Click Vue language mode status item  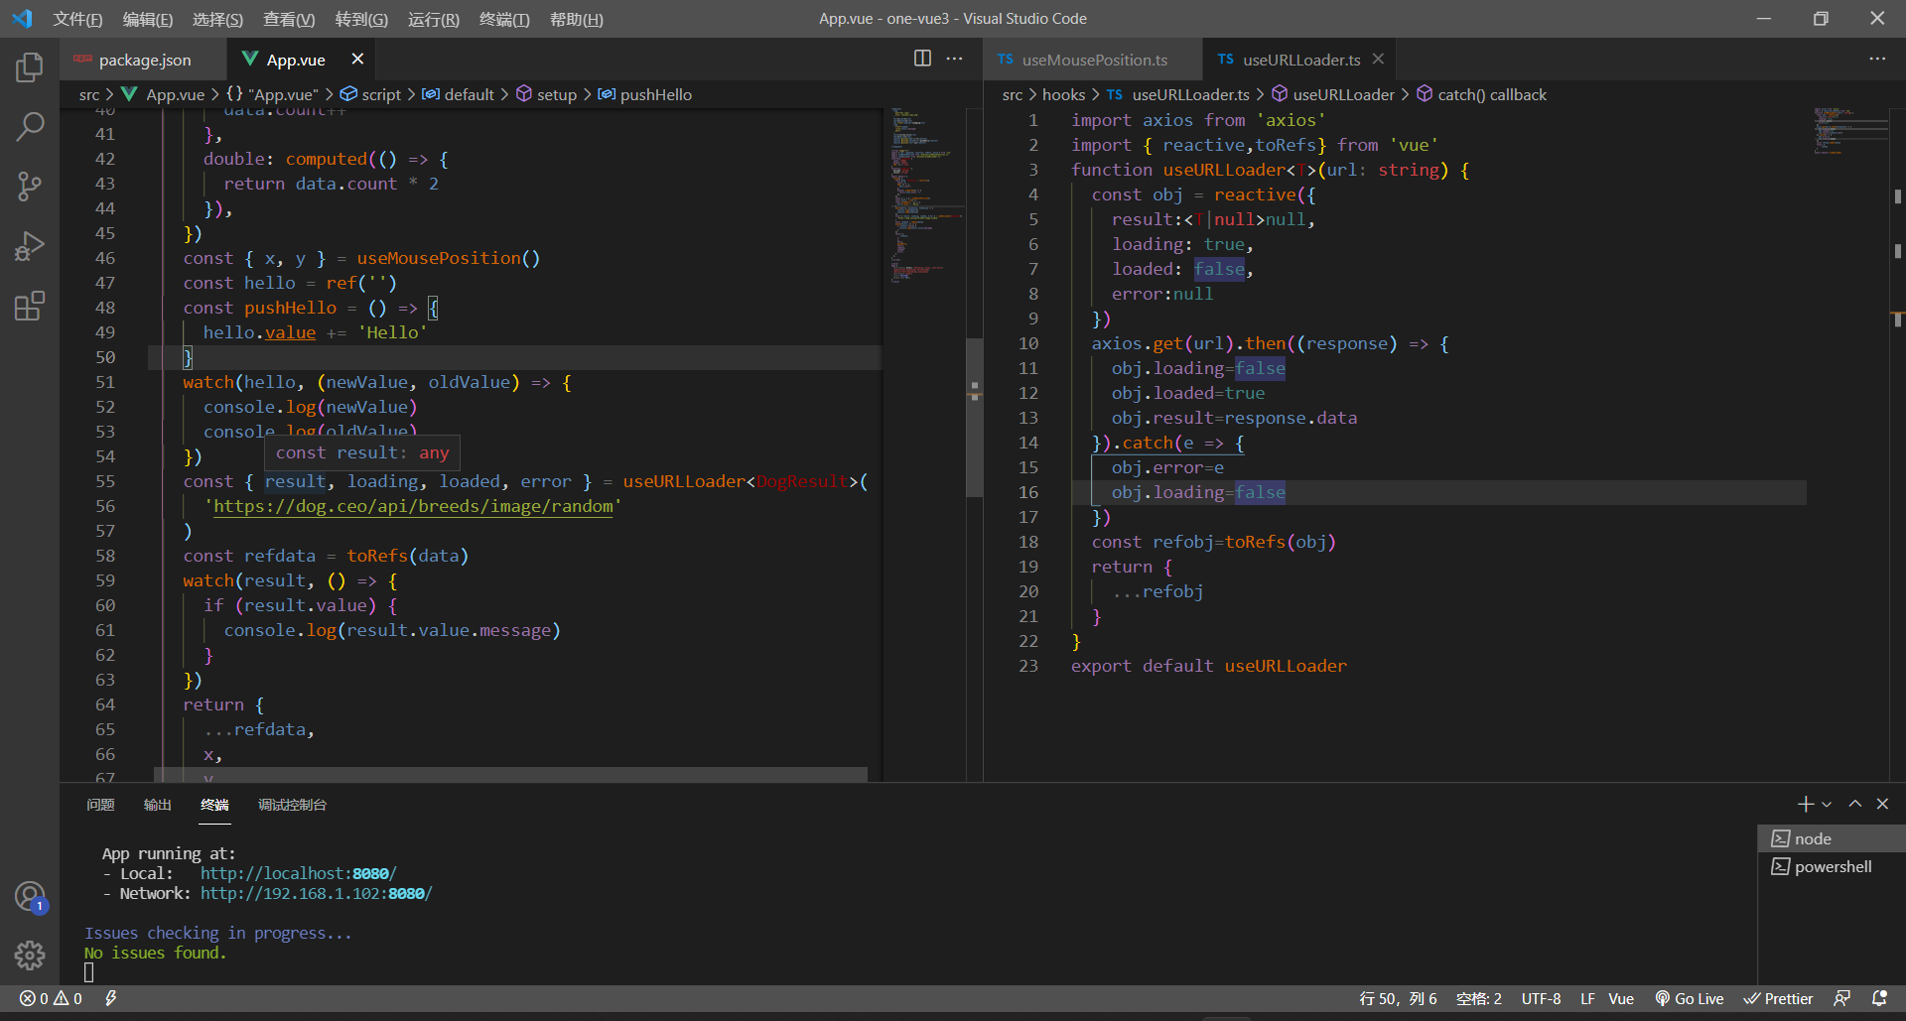point(1621,998)
